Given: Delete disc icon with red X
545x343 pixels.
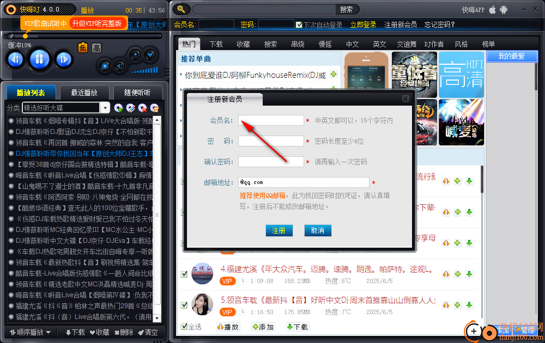Looking at the screenshot, I should 142,108.
